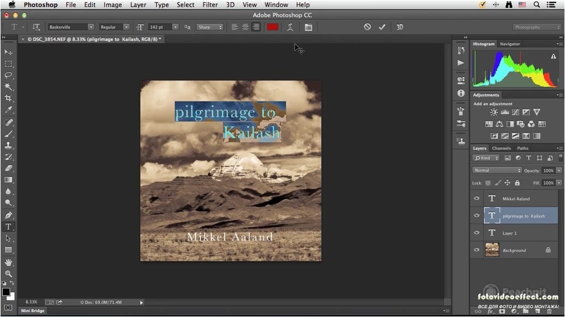Viewport: 565px width, 317px height.
Task: Open the 142 pt font size dropdown
Action: pyautogui.click(x=175, y=27)
